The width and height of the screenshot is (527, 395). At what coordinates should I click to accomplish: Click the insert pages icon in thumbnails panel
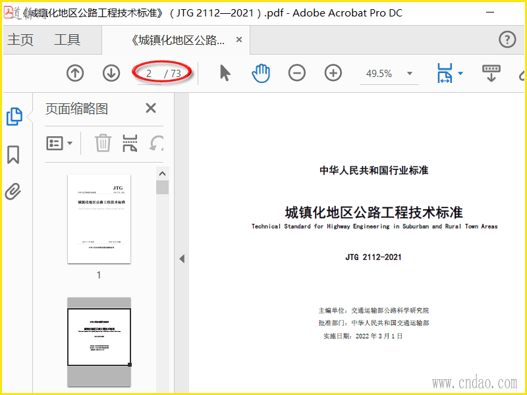pyautogui.click(x=130, y=143)
